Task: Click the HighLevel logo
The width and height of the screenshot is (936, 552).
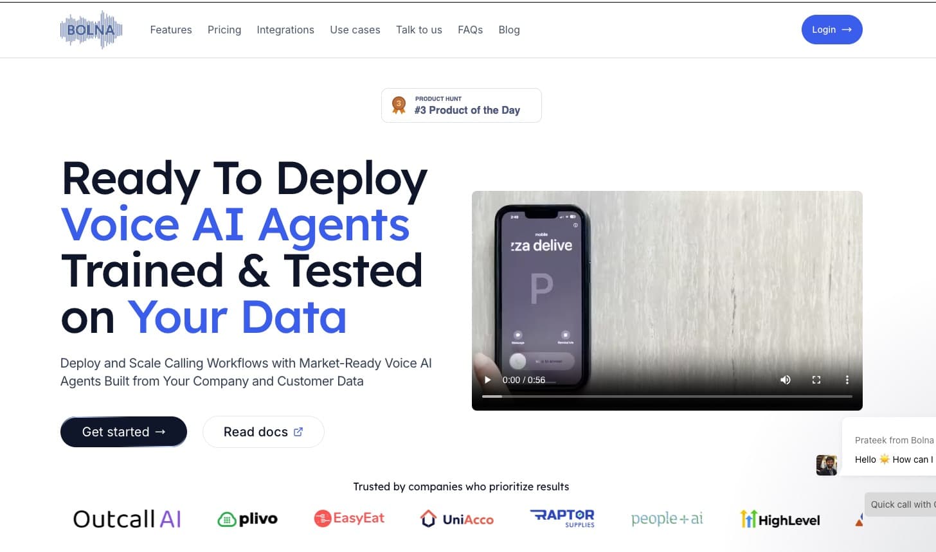Action: click(x=780, y=519)
